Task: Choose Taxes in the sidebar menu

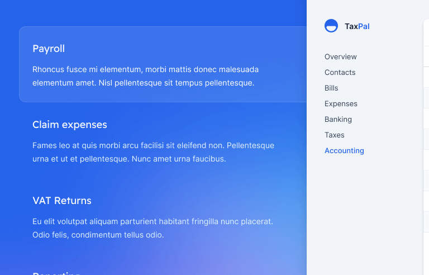Action: (x=335, y=135)
